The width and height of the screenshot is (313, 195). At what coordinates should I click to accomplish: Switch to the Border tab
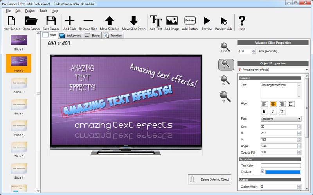92,35
